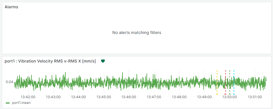
Task: Click the 13:50:00 time axis label
Action: 230,97
